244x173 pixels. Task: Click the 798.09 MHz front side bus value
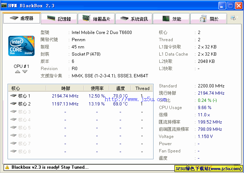point(210,129)
